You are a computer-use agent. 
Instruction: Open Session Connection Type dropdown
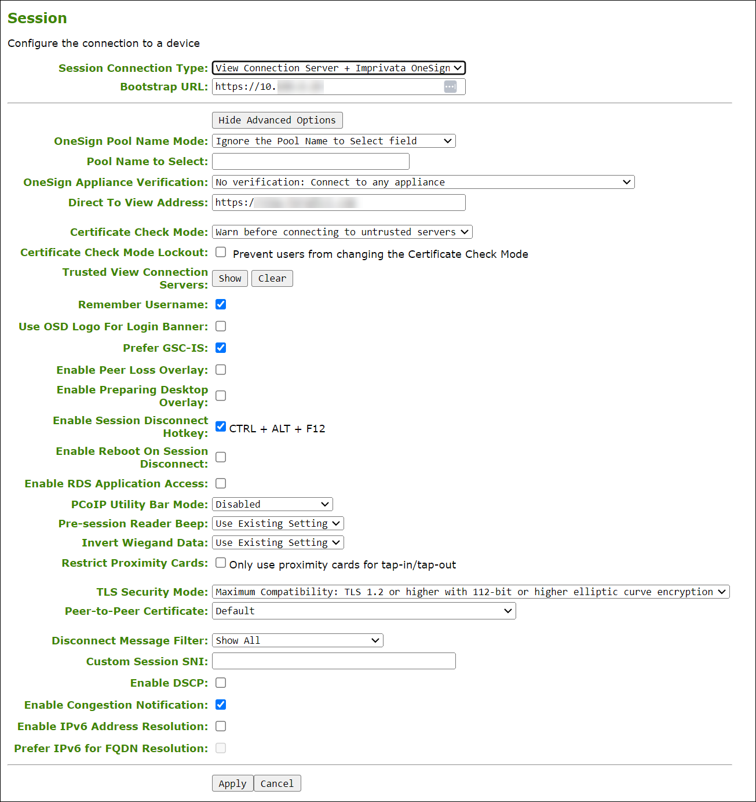(x=339, y=68)
